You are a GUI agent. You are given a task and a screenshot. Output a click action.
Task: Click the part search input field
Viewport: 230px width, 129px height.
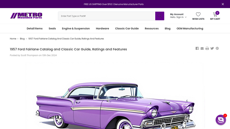[x=107, y=16]
